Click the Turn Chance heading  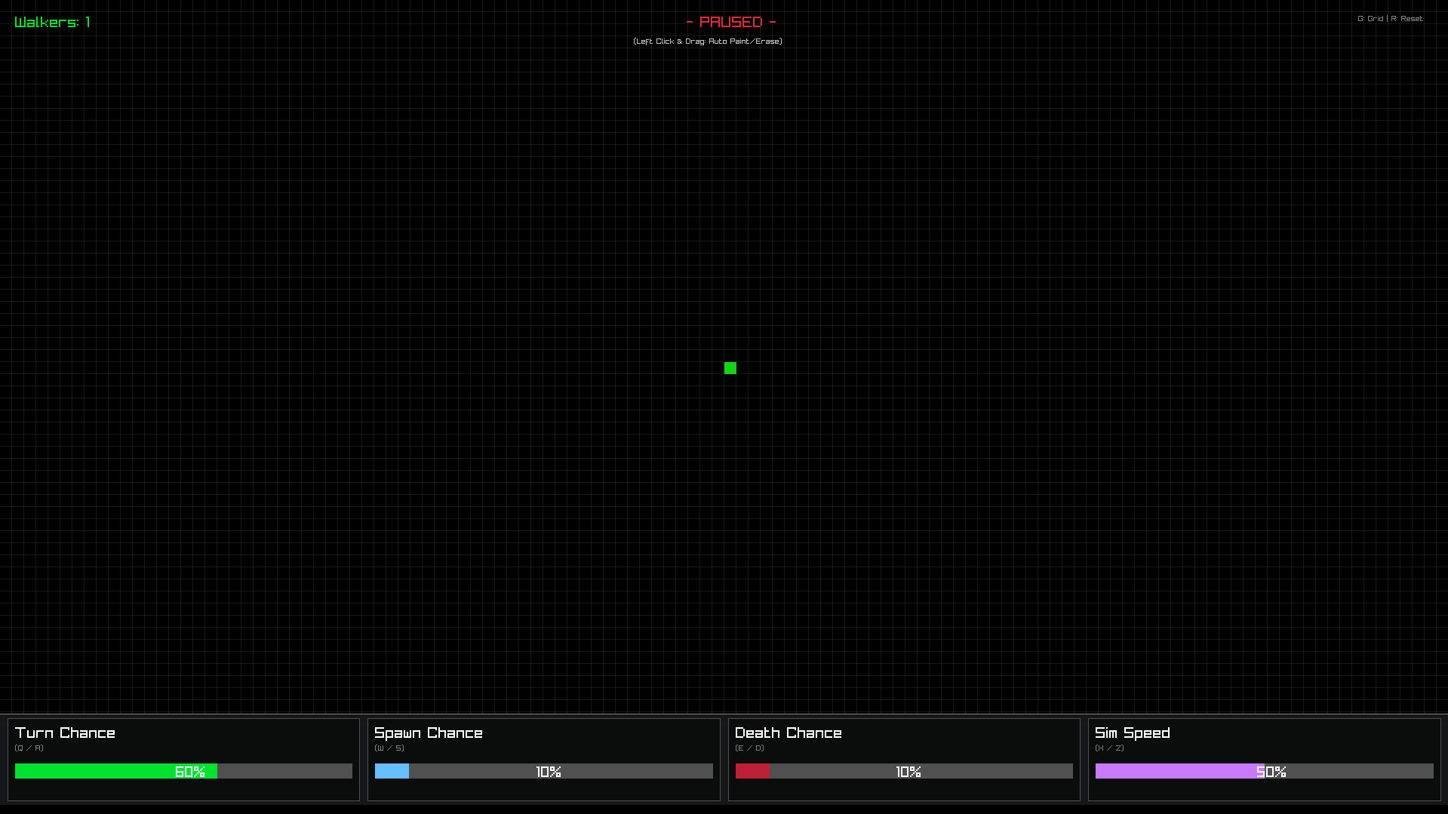coord(65,733)
